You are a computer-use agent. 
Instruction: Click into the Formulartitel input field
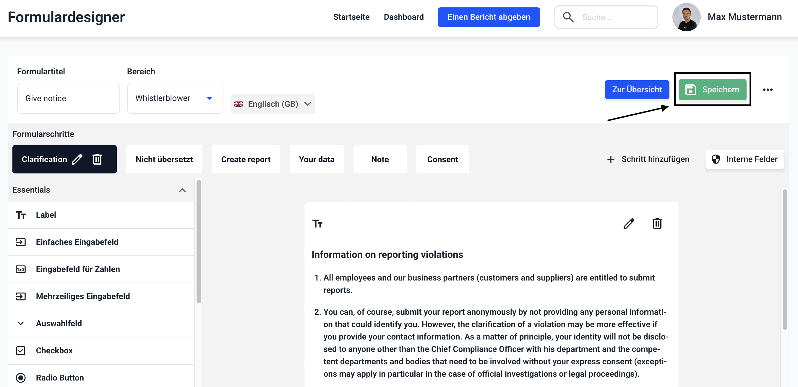click(68, 98)
